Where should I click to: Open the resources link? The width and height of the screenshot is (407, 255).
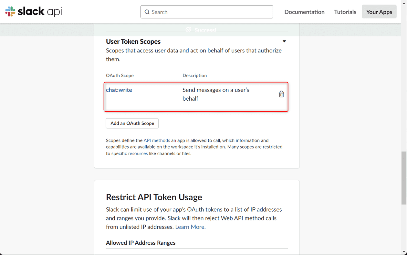coord(138,153)
